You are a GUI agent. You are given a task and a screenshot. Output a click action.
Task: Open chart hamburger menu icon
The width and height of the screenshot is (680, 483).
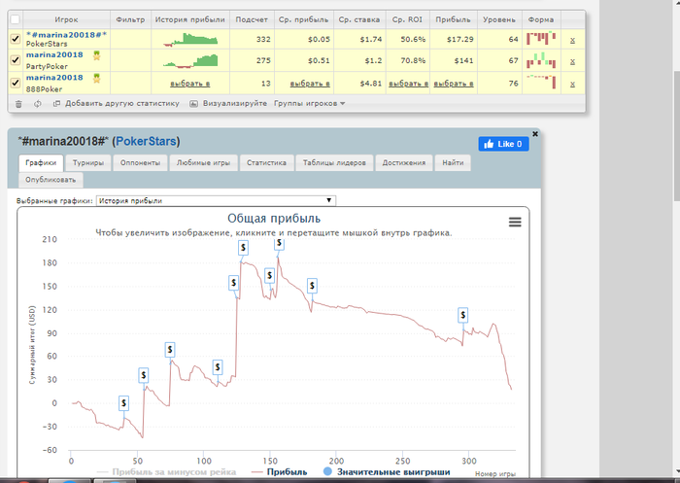[x=515, y=223]
